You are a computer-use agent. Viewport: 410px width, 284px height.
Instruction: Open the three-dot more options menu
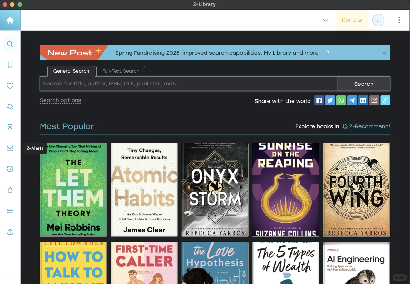(x=399, y=20)
